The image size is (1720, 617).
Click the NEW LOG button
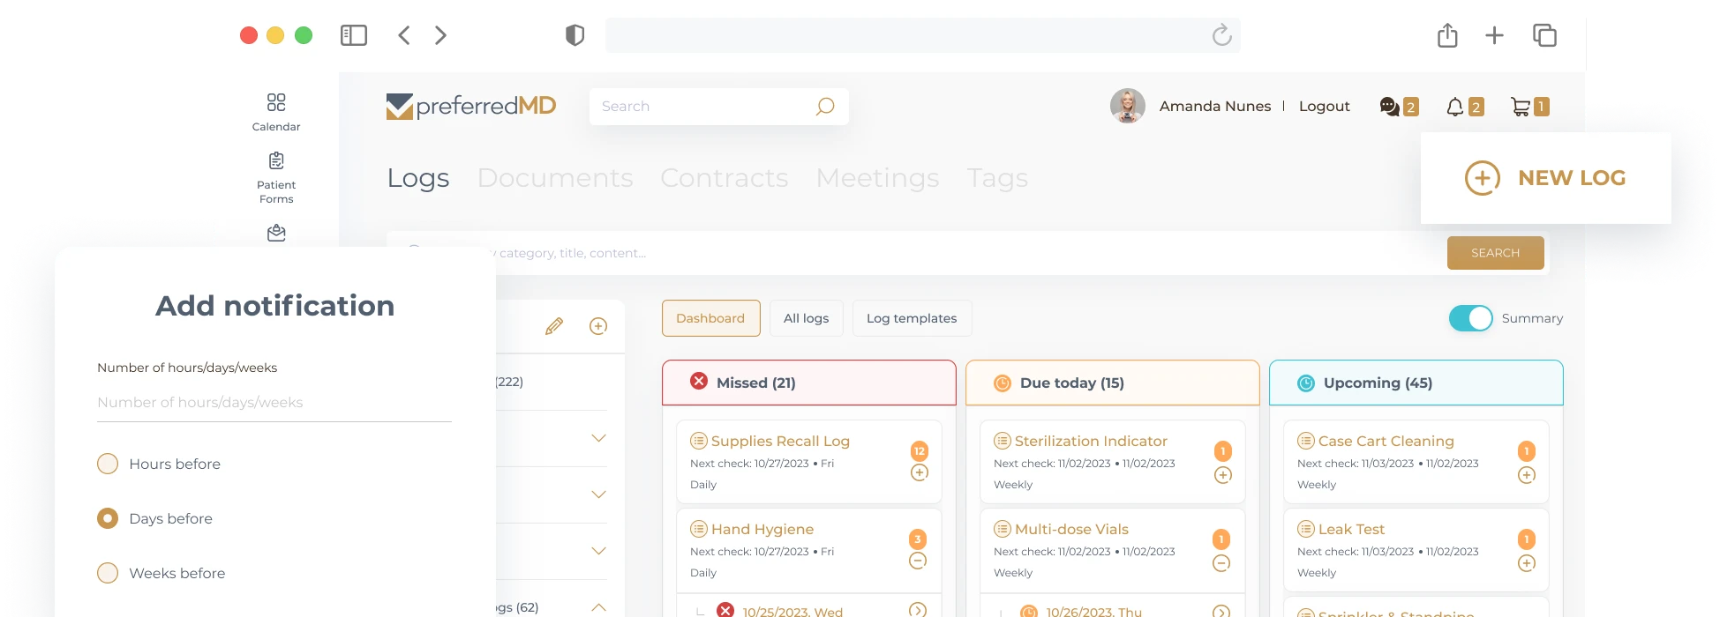(x=1545, y=178)
